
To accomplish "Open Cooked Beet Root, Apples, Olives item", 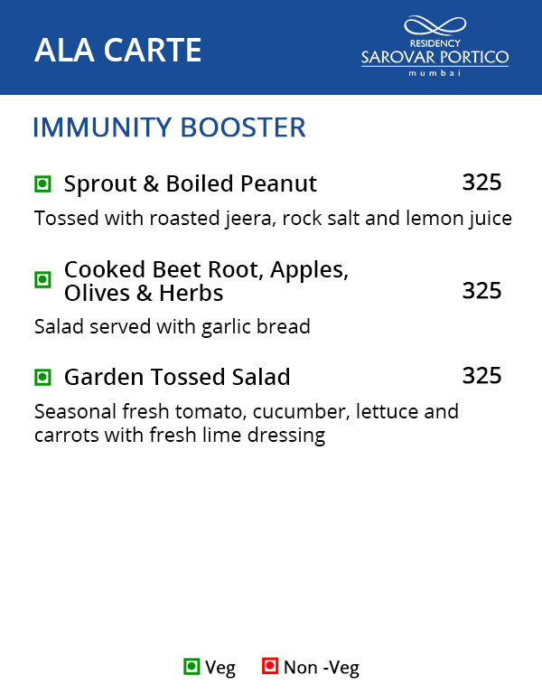I will pyautogui.click(x=206, y=281).
